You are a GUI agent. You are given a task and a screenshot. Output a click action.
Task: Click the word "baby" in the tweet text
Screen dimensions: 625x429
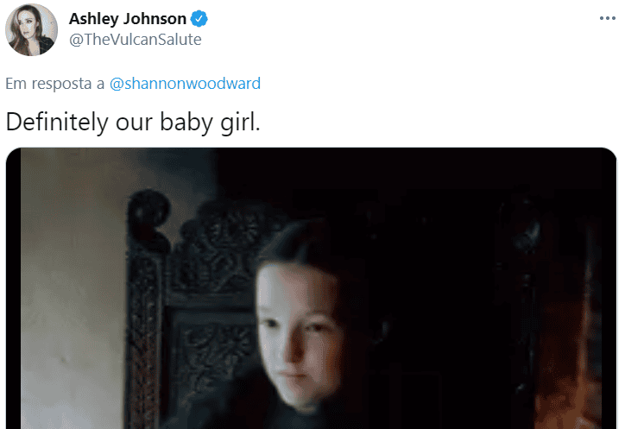click(x=186, y=123)
